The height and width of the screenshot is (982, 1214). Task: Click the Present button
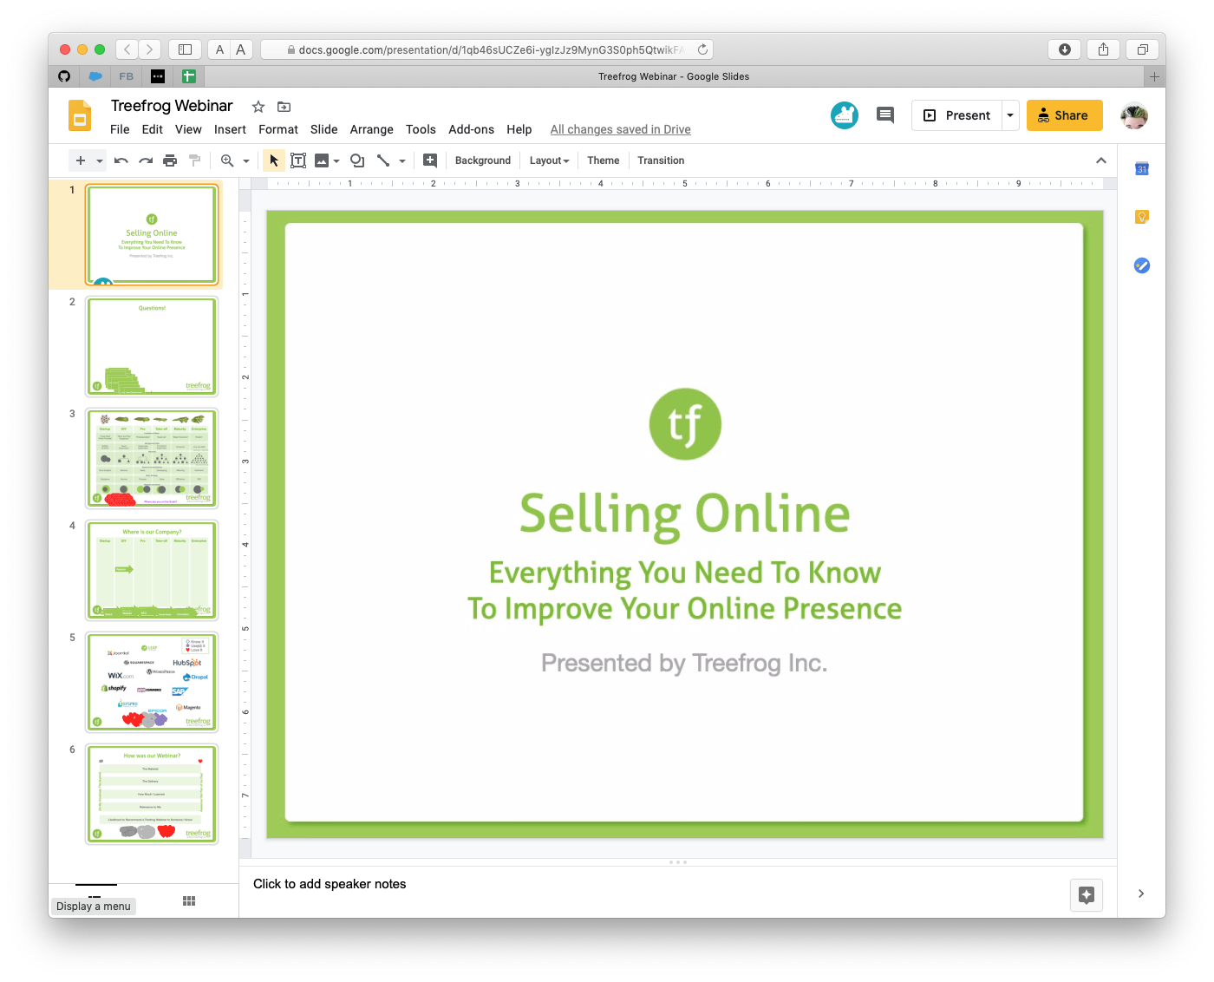click(x=957, y=115)
